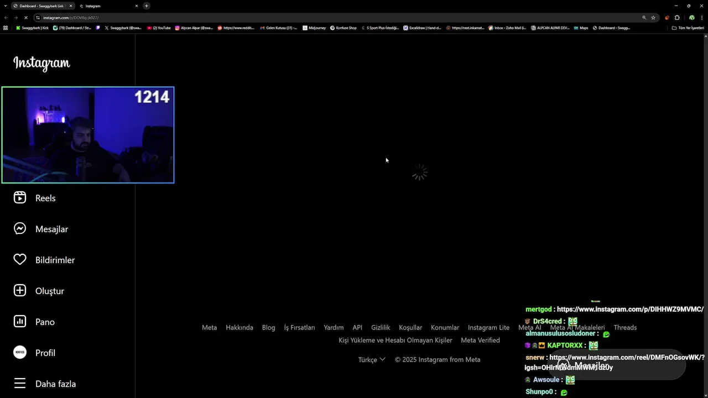Open Maps bookmark

point(581,28)
